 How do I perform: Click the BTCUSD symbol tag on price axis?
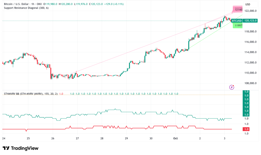[x=236, y=21]
